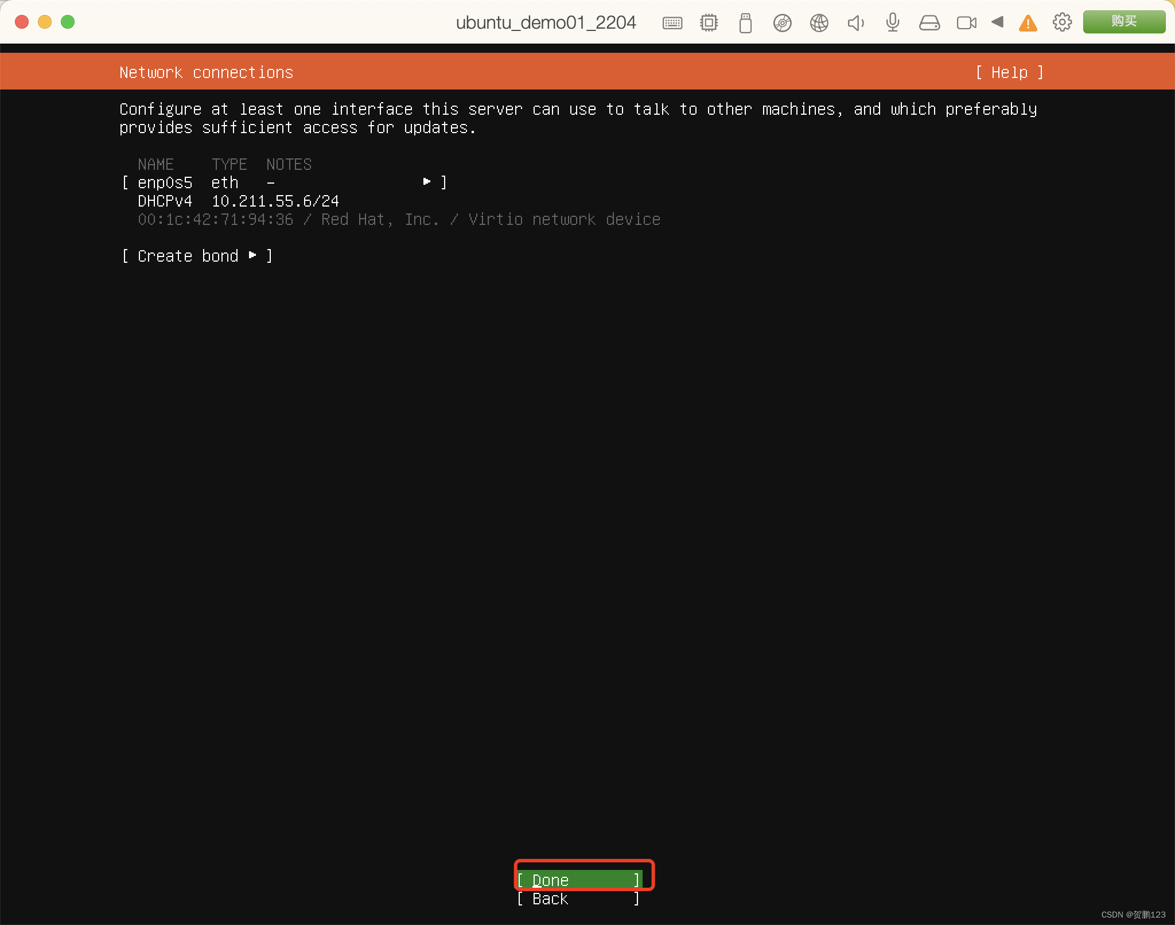Viewport: 1175px width, 925px height.
Task: Open the network adapter globe icon
Action: [x=819, y=22]
